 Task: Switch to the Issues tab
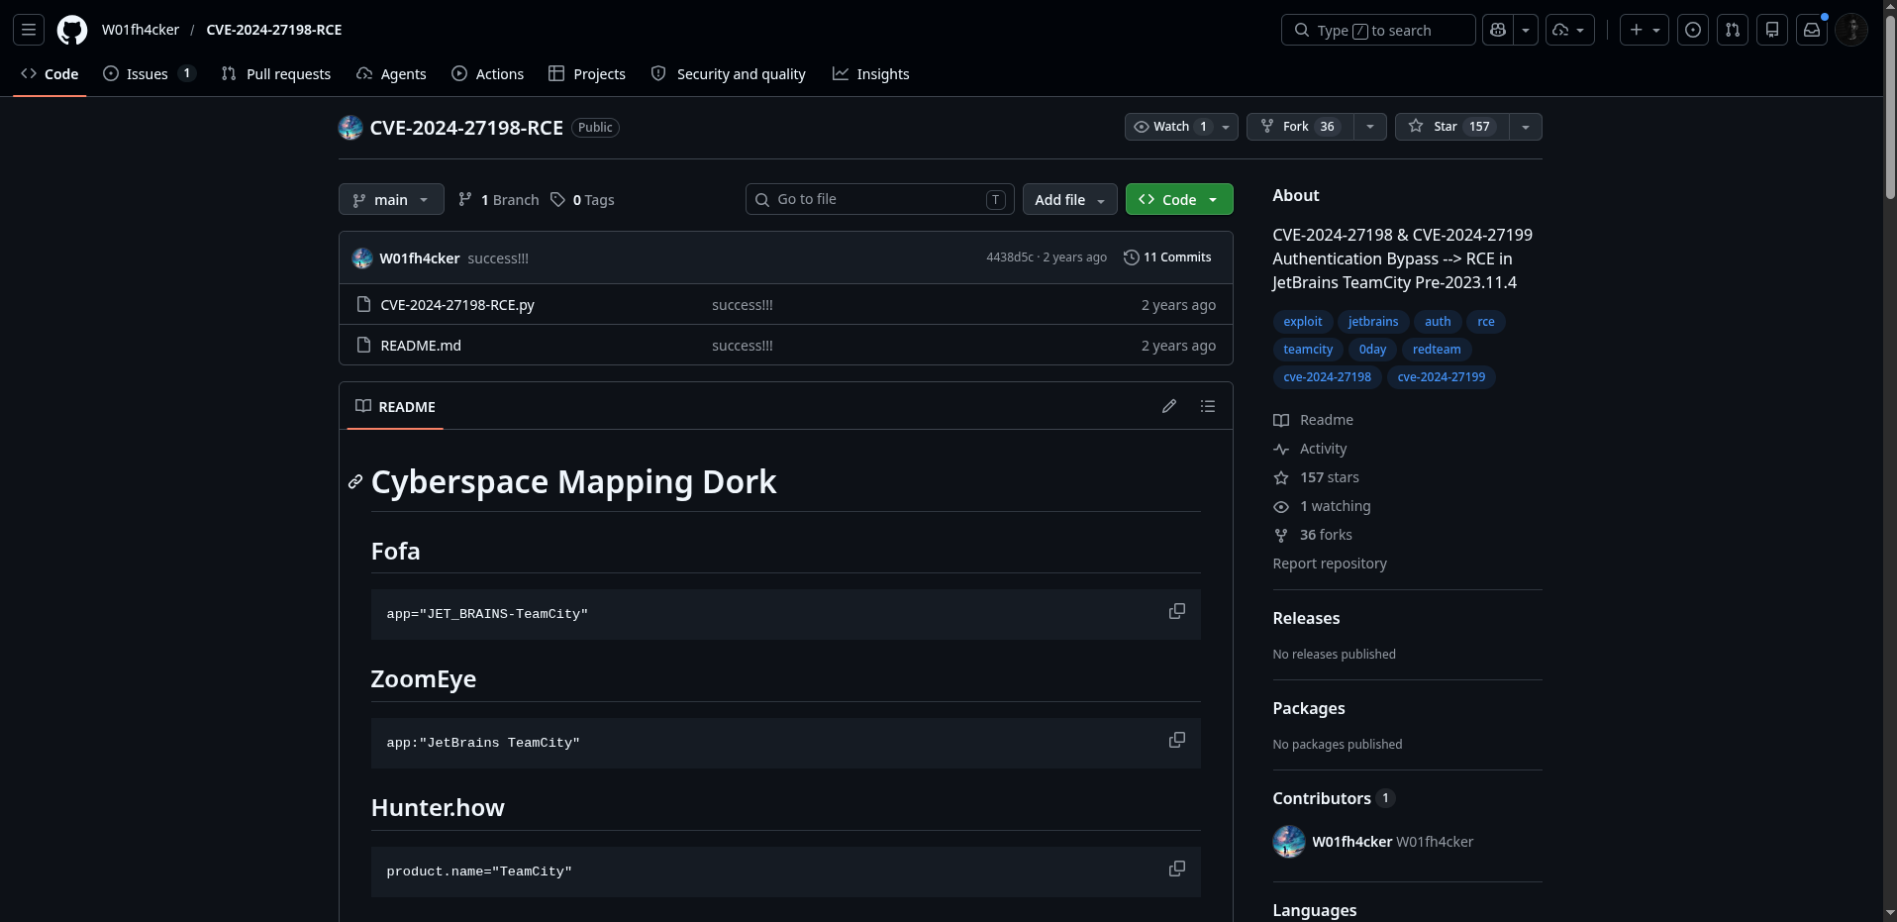[x=149, y=74]
